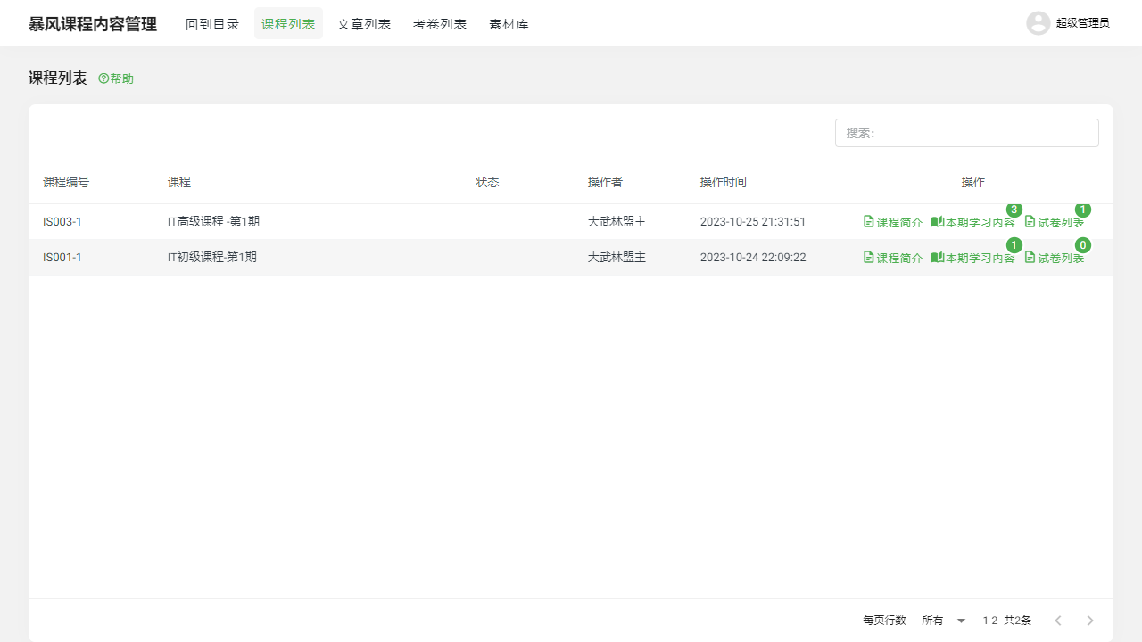Switch to the 文章列表 tab

coord(364,24)
